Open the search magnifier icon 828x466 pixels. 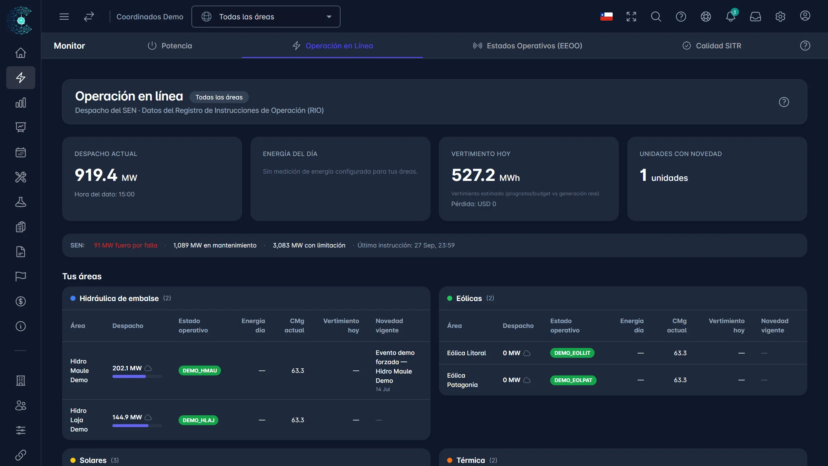(656, 17)
